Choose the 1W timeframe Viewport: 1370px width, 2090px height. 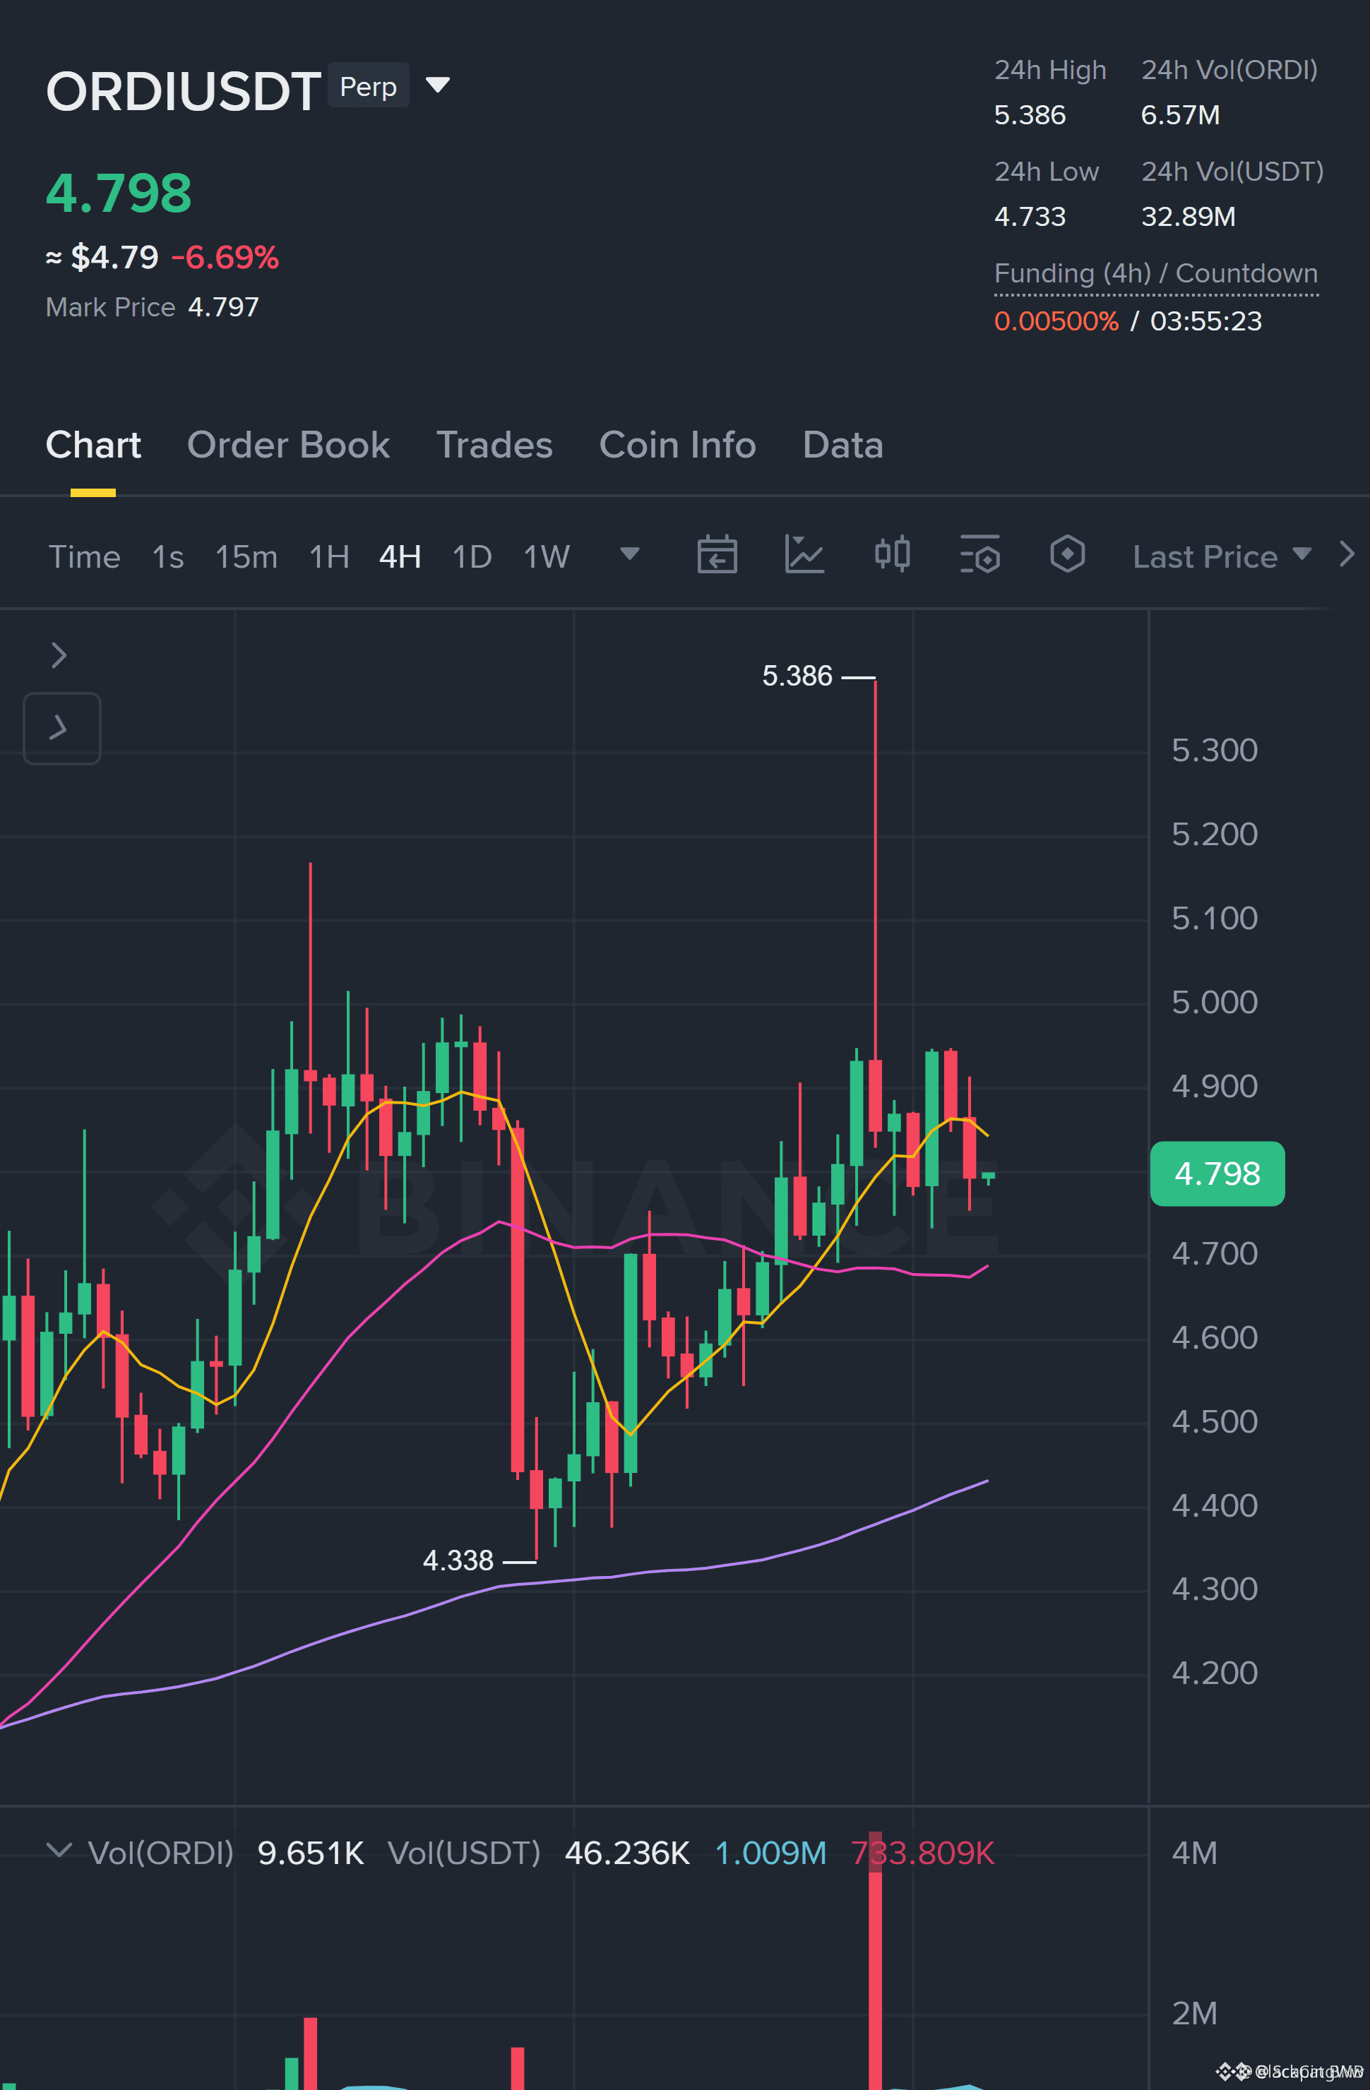tap(547, 557)
